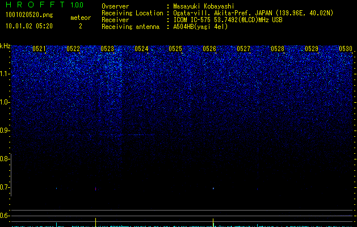Click the 0528 time marker label
Screen dimensions: 357x227
click(x=278, y=49)
